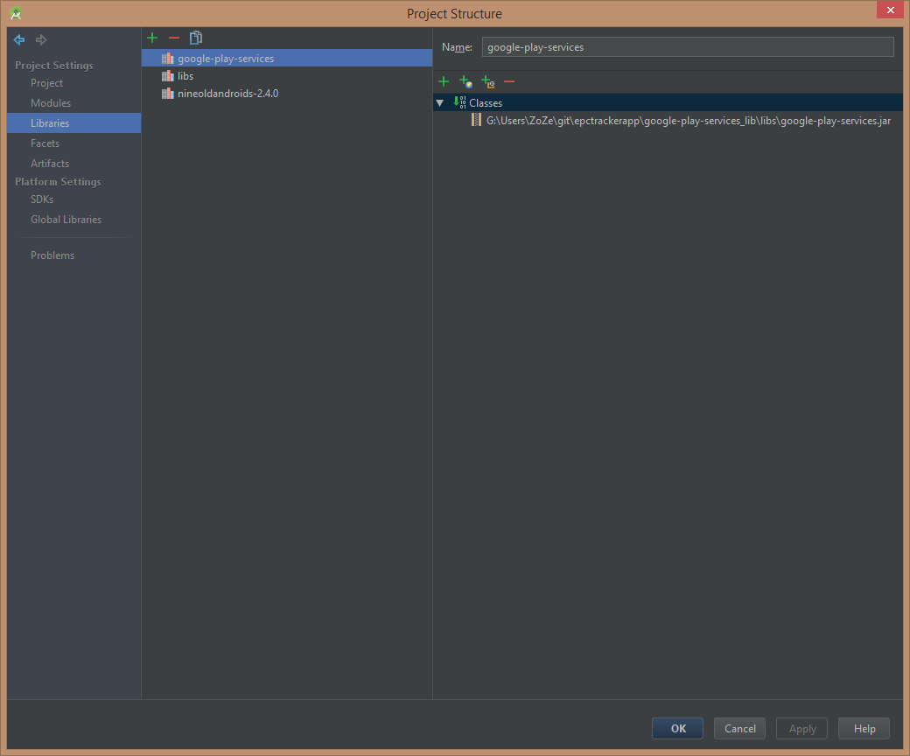The image size is (910, 756).
Task: Click the forward navigation arrow
Action: coord(41,40)
